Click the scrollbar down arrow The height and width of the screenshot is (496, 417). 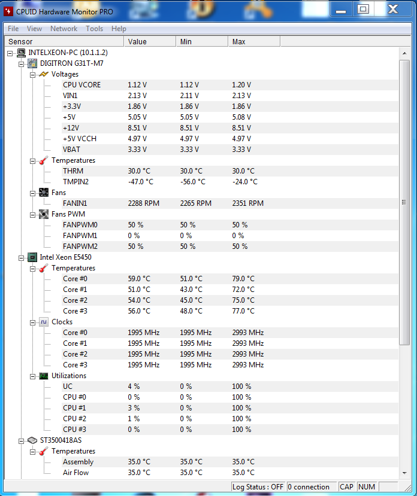pyautogui.click(x=404, y=473)
